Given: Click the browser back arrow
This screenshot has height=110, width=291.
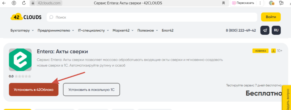Looking at the screenshot, I should [4, 3].
